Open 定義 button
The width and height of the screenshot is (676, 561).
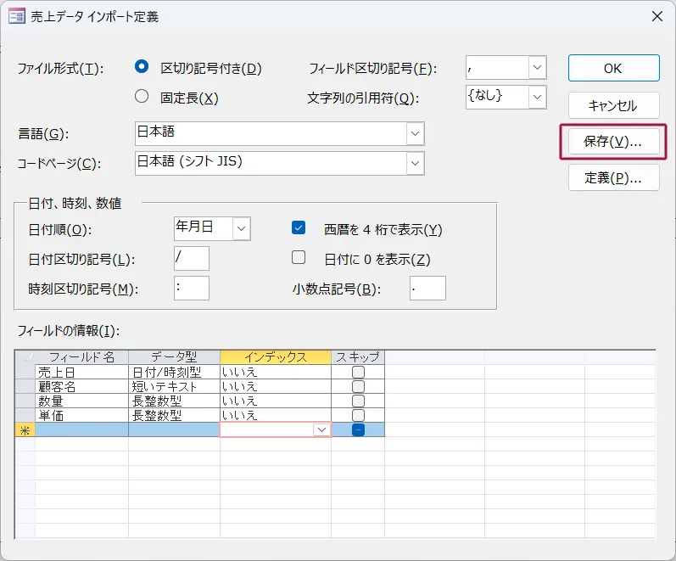tap(613, 178)
